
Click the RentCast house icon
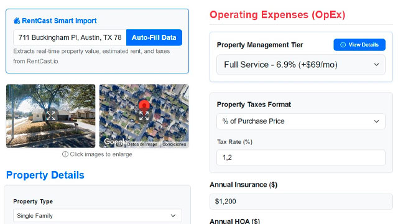(17, 21)
